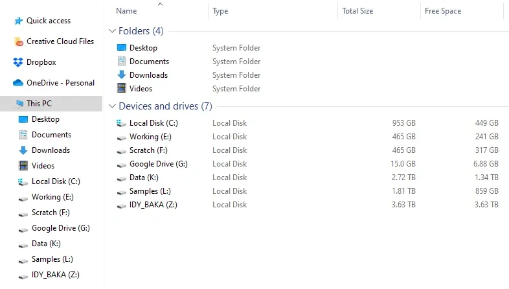Viewport: 509px width, 289px height.
Task: Click the Samples (L:) drive icon in list
Action: click(121, 192)
